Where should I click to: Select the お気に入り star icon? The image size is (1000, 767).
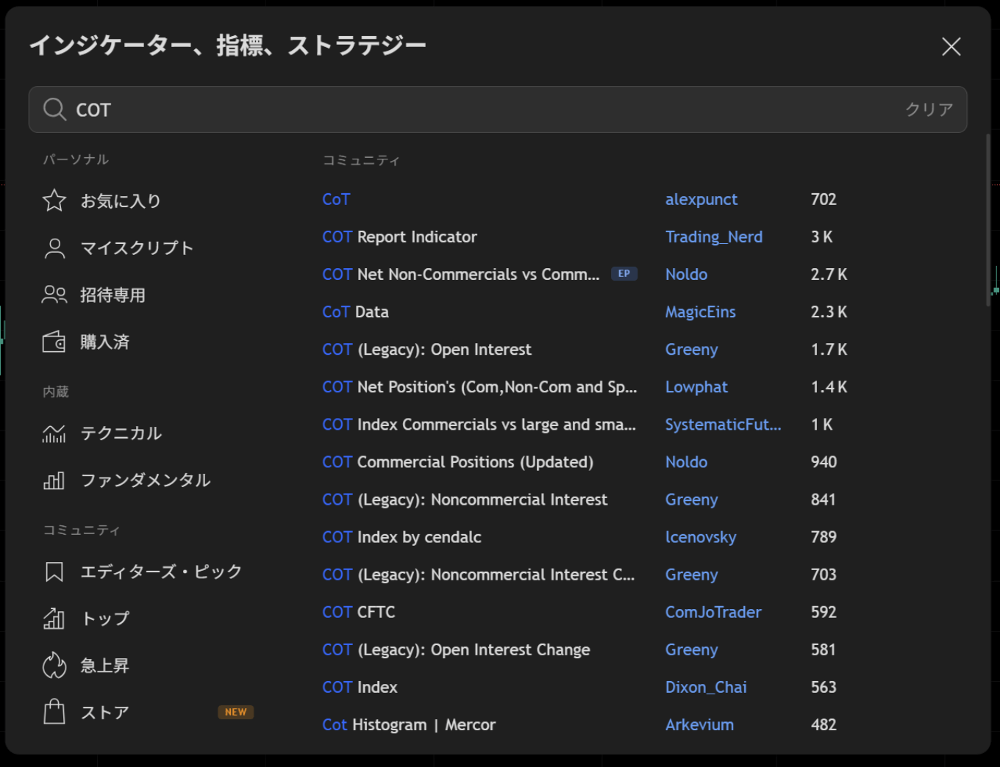[x=54, y=199]
